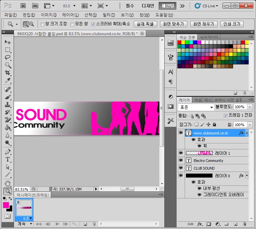Viewport: 256px width, 229px height.
Task: Select the Pen tool
Action: pyautogui.click(x=8, y=152)
